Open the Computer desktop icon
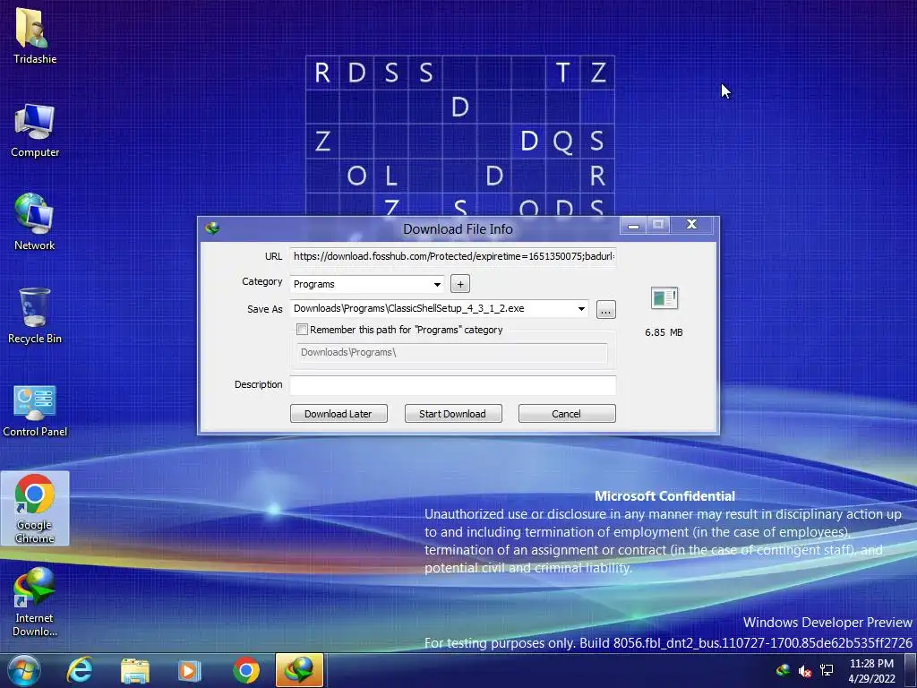 click(35, 130)
